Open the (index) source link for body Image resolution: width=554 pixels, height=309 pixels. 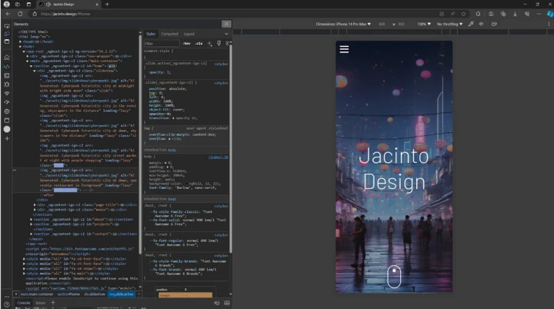(x=218, y=157)
